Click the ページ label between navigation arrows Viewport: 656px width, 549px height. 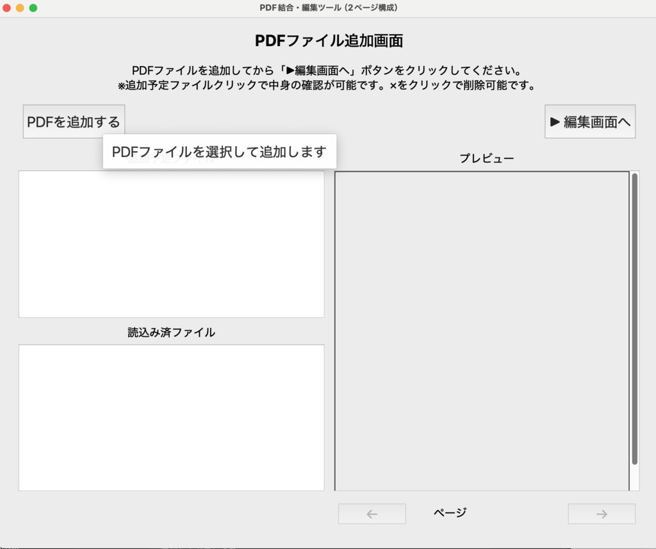tap(449, 512)
